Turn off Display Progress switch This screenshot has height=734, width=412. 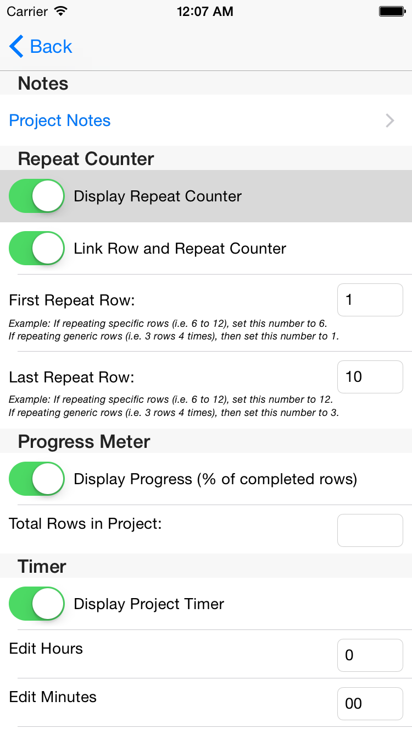pos(37,479)
